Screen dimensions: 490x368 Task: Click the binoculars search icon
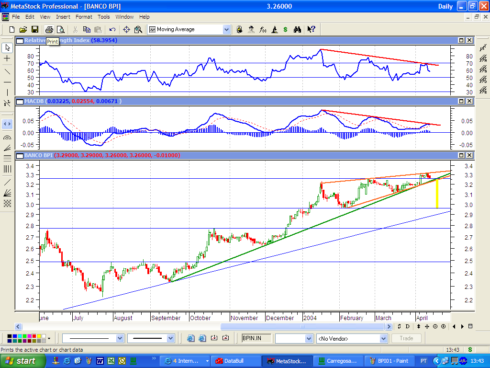(x=297, y=29)
